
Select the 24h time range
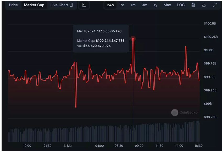point(110,5)
